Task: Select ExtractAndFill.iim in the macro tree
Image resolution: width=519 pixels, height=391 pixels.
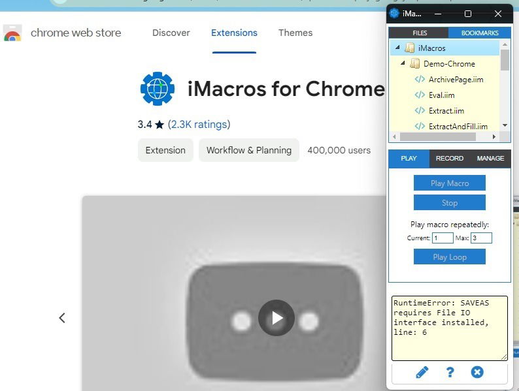Action: tap(458, 126)
